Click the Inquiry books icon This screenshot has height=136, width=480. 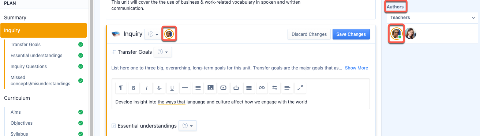click(x=116, y=34)
